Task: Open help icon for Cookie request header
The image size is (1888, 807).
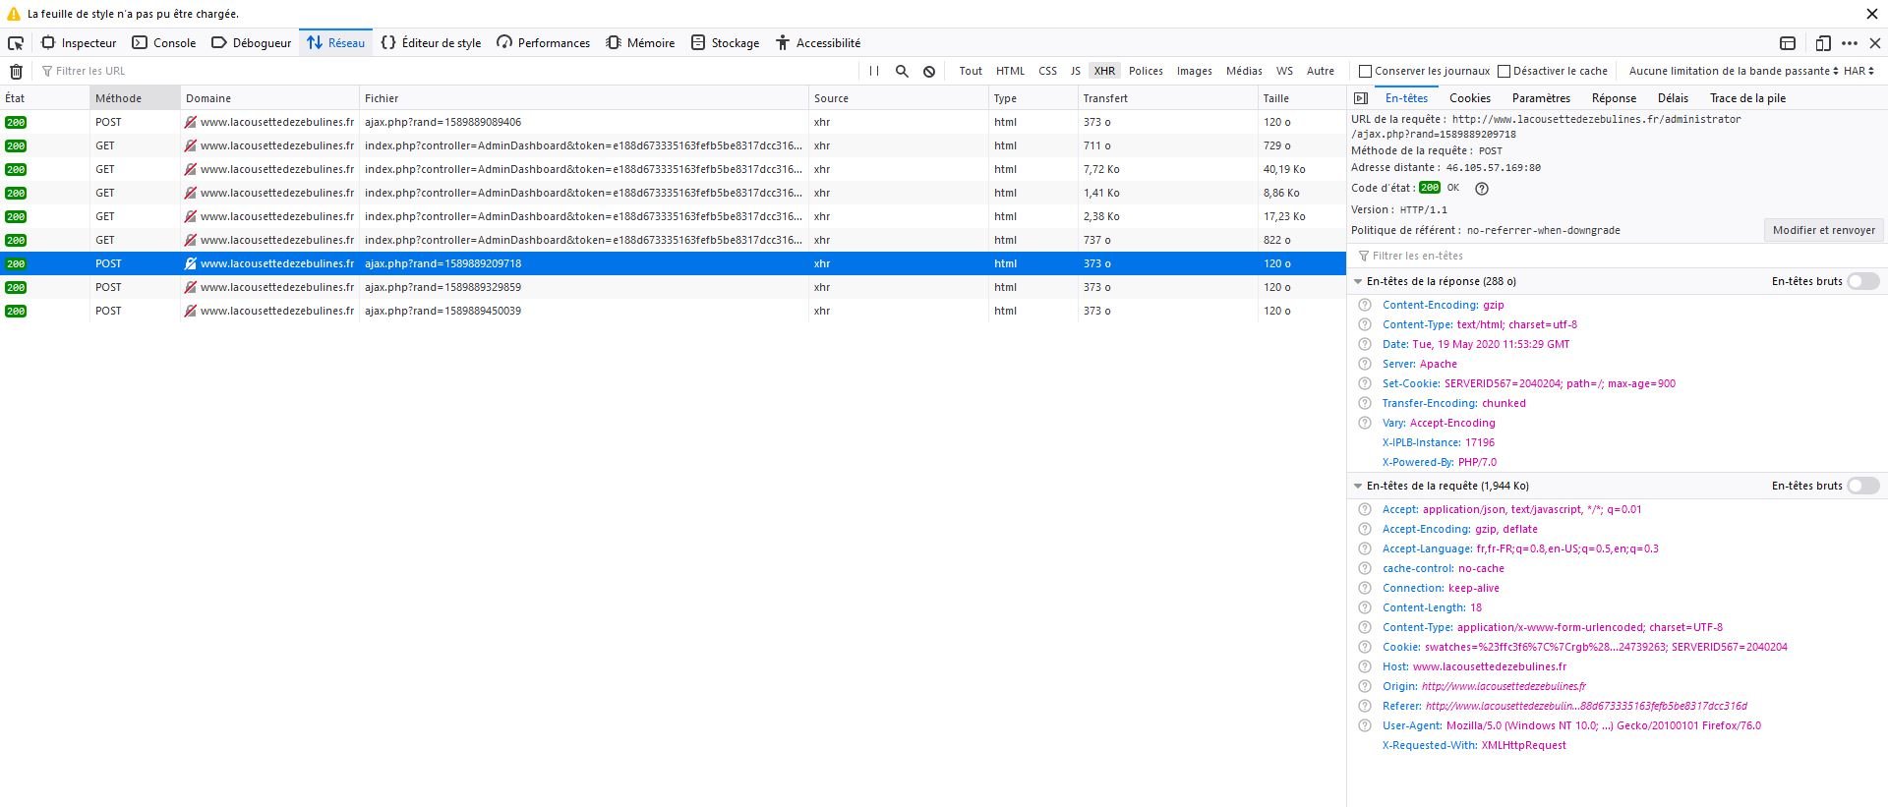Action: tap(1365, 647)
